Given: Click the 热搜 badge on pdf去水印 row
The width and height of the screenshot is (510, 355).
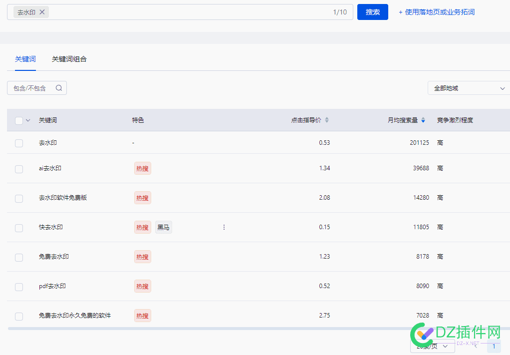Looking at the screenshot, I should click(142, 286).
